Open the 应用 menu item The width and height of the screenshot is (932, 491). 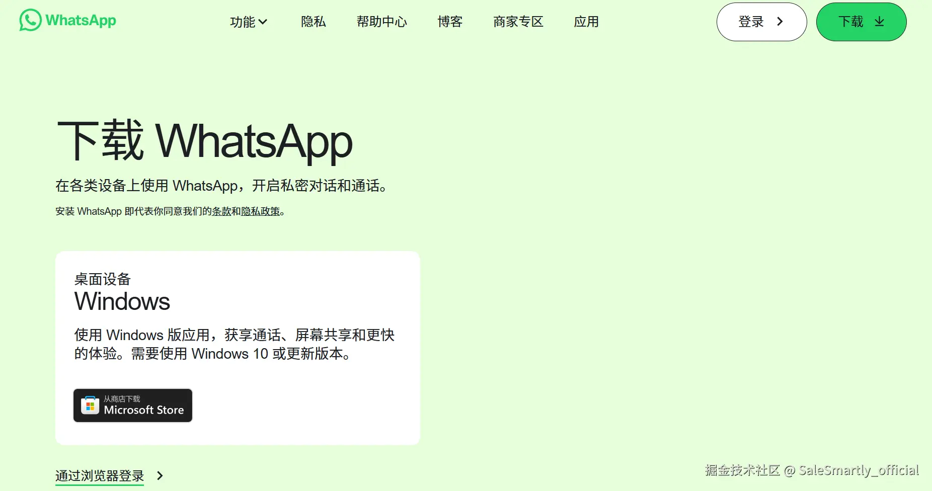[586, 22]
